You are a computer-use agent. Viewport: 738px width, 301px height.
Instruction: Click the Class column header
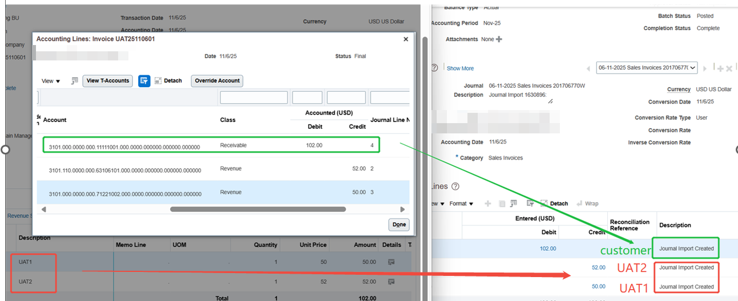pyautogui.click(x=228, y=120)
